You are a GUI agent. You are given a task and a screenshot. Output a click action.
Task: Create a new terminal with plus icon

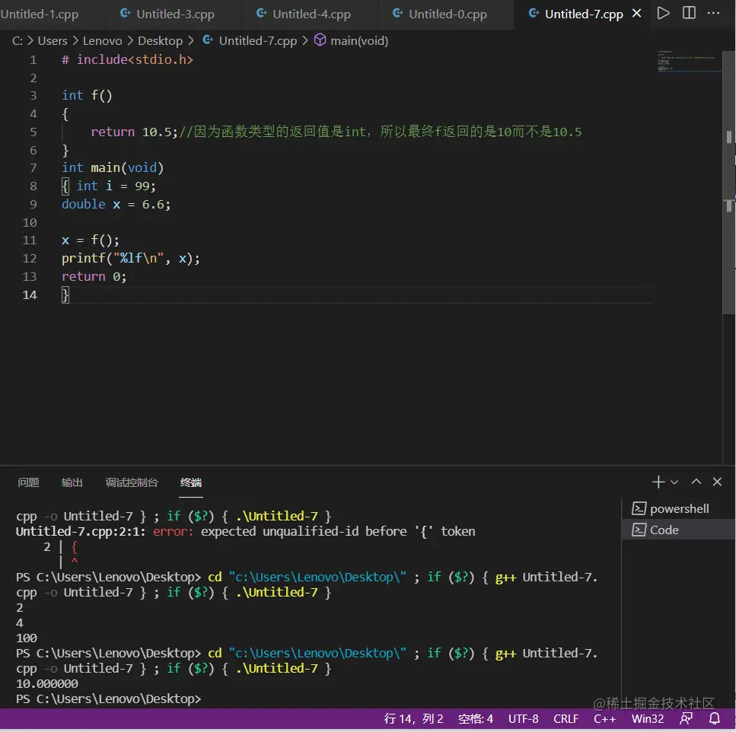click(x=658, y=482)
